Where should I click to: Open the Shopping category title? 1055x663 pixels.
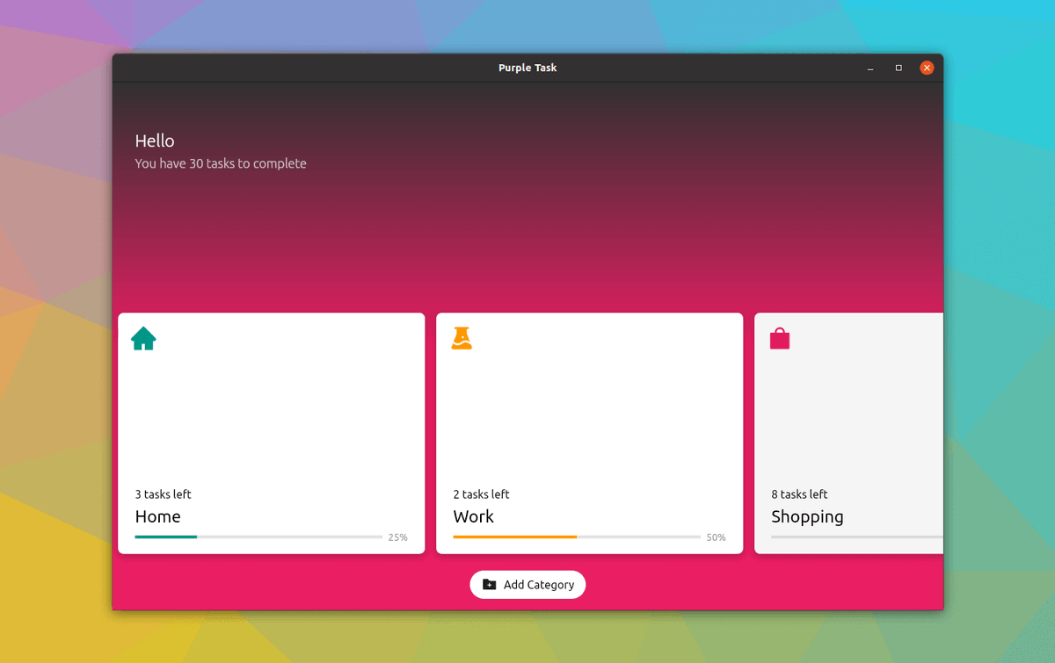(807, 517)
